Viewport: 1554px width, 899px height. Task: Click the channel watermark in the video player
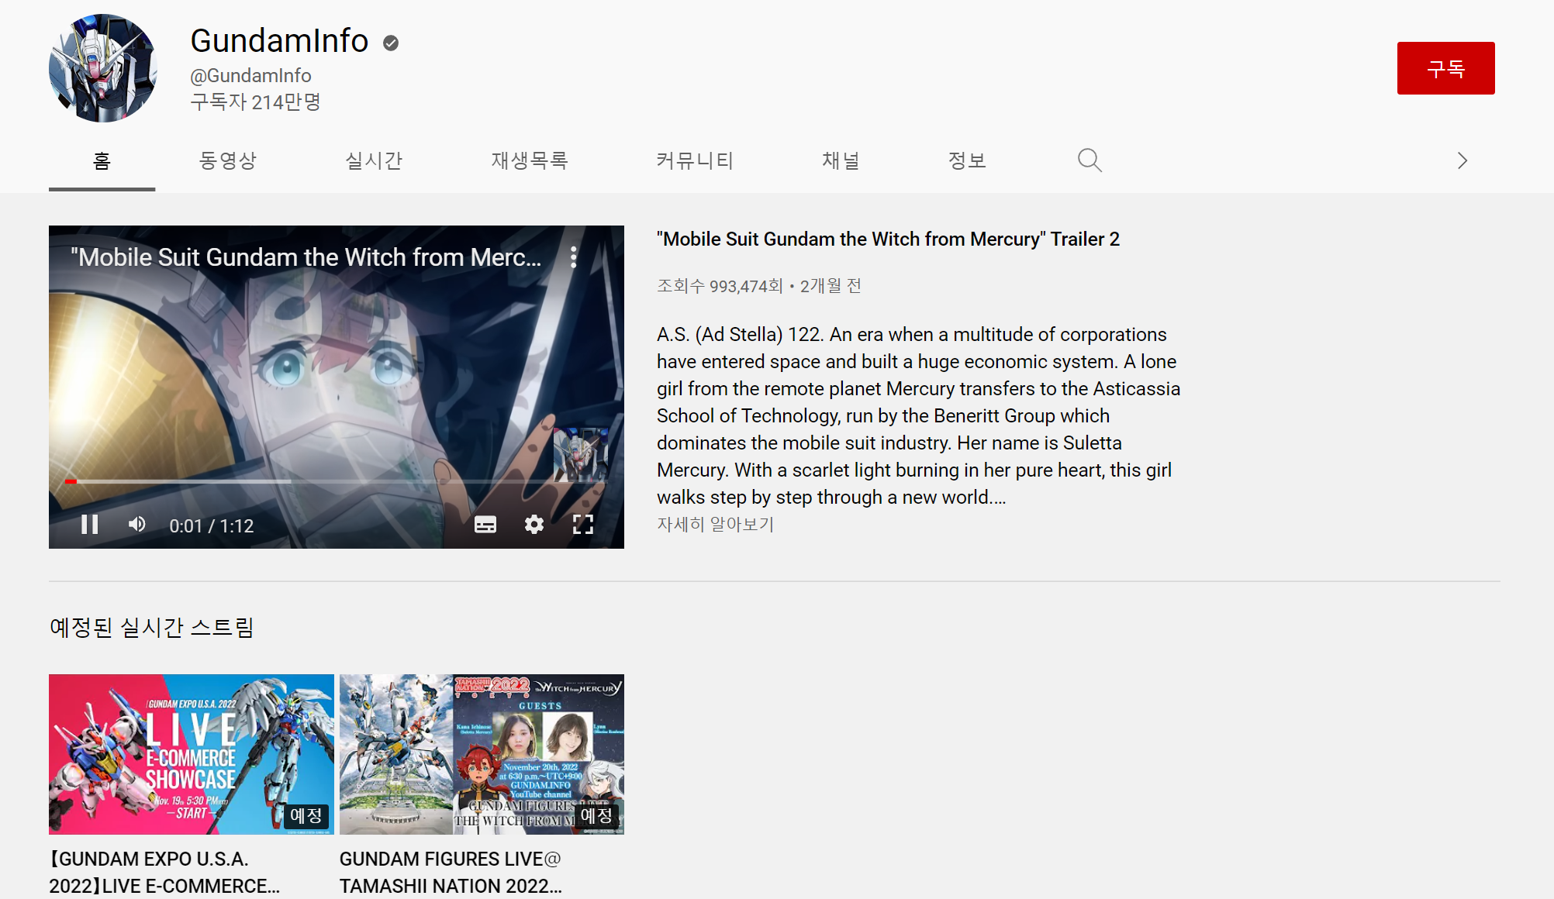581,454
